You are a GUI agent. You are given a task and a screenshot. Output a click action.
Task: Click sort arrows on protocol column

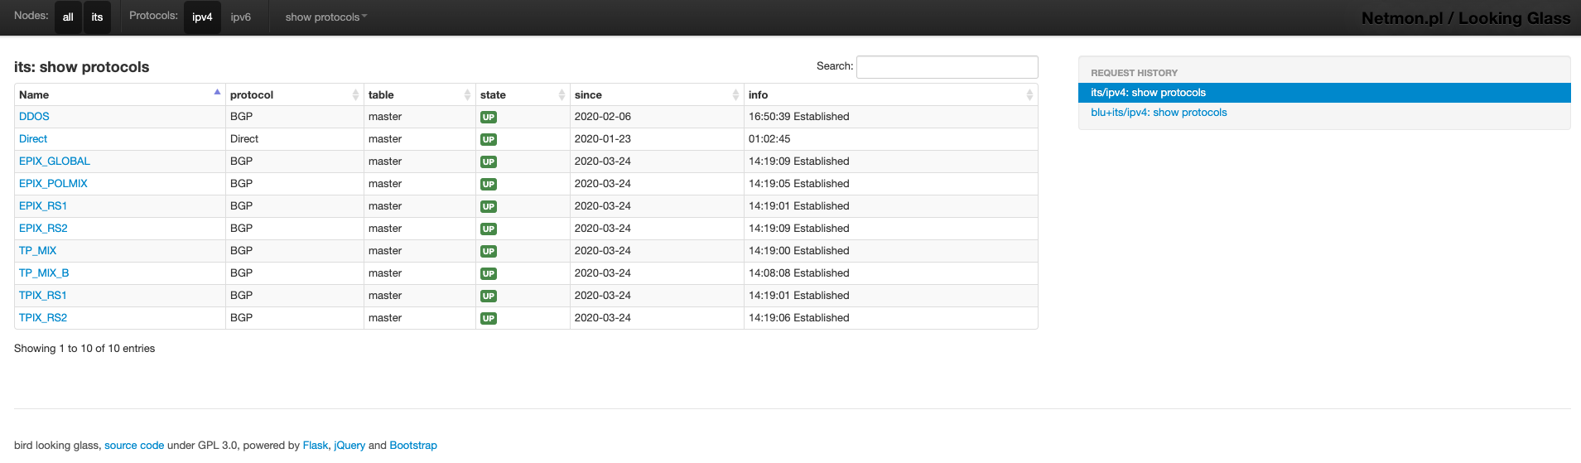tap(355, 95)
